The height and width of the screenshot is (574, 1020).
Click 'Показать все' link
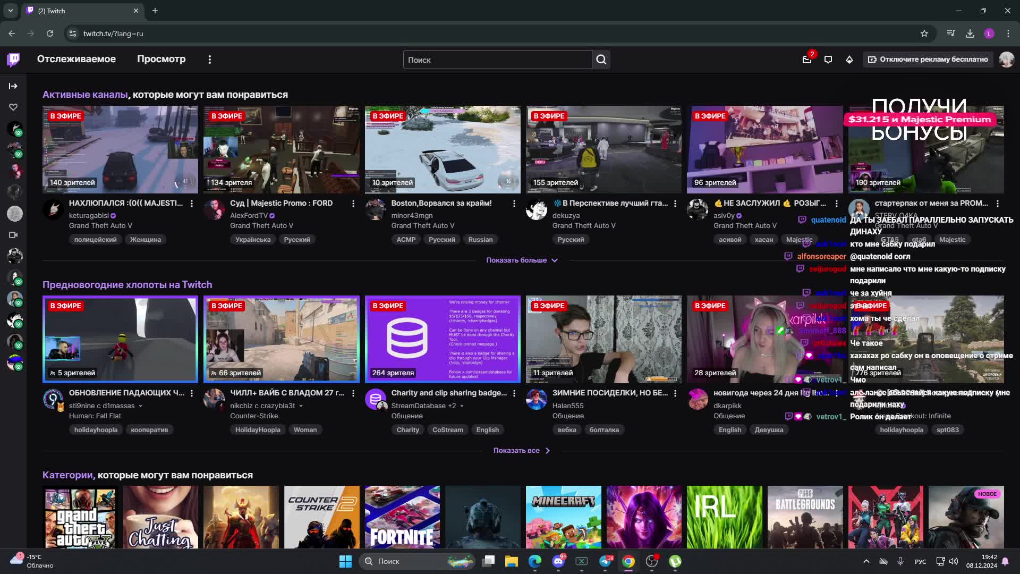(522, 451)
